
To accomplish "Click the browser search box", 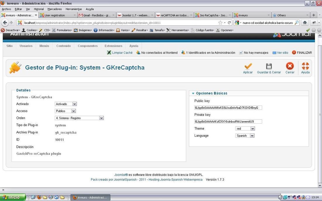I will [x=268, y=23].
